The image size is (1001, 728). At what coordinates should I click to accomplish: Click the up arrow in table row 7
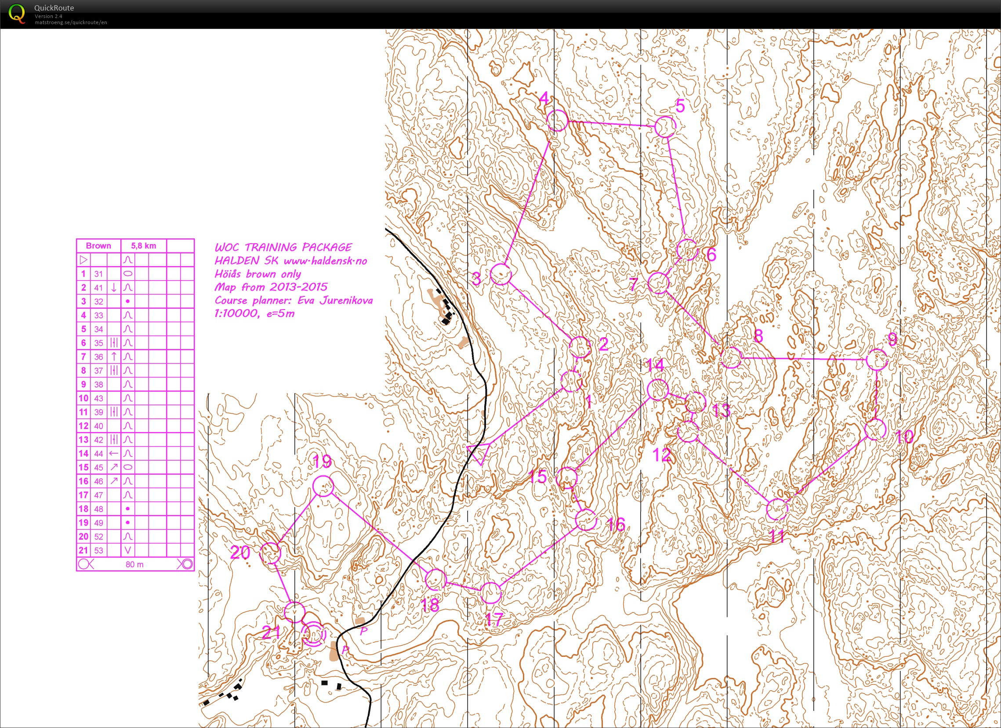[x=114, y=357]
